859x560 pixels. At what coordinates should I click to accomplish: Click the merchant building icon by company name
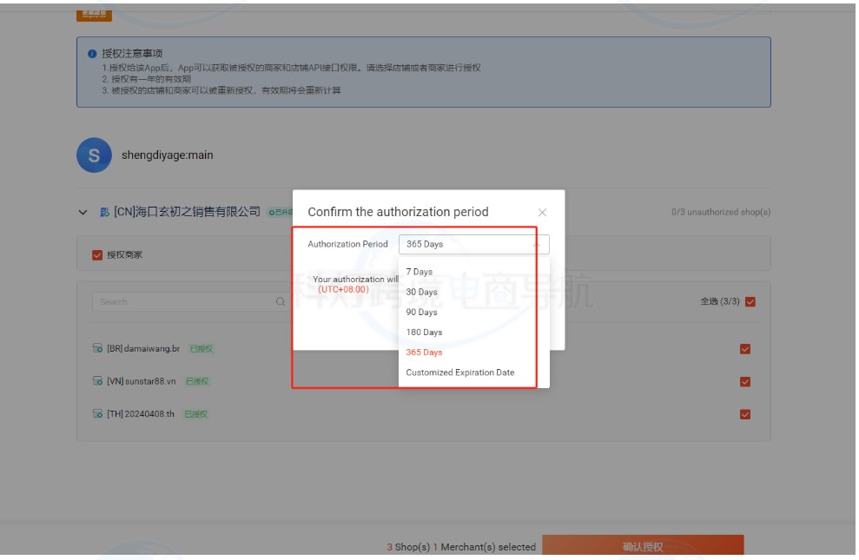(104, 212)
